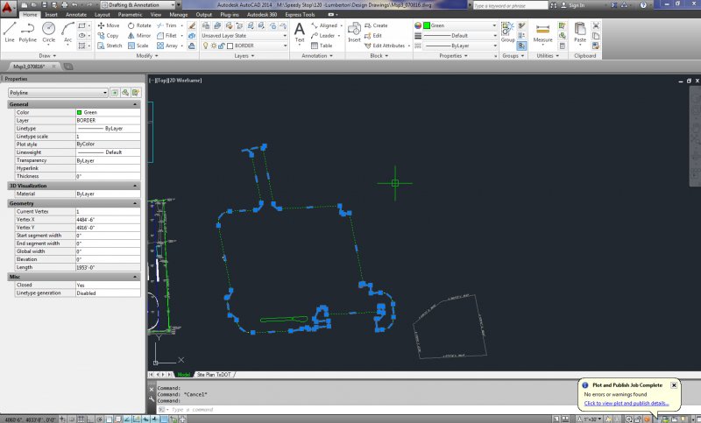
Task: Click the Color row value Green in palette
Action: coord(108,112)
